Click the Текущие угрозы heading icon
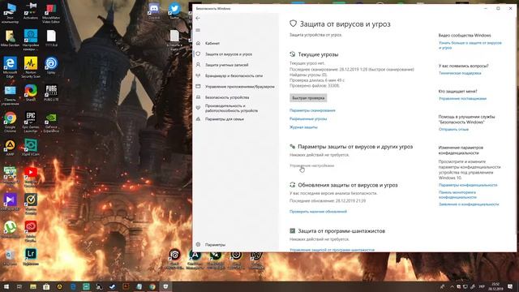 click(x=292, y=54)
